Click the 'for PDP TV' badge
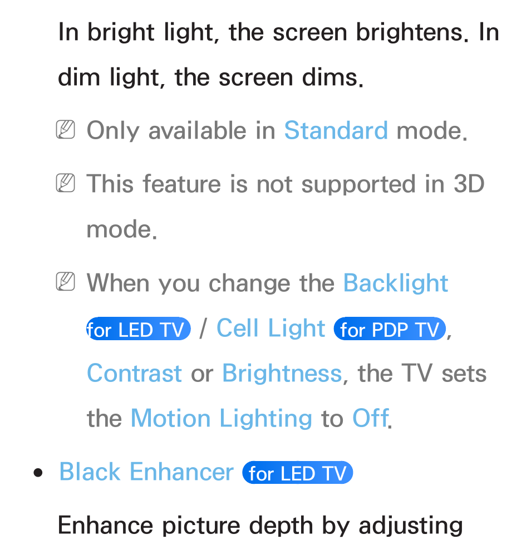Viewport: 531px width, 544px height. (x=390, y=329)
